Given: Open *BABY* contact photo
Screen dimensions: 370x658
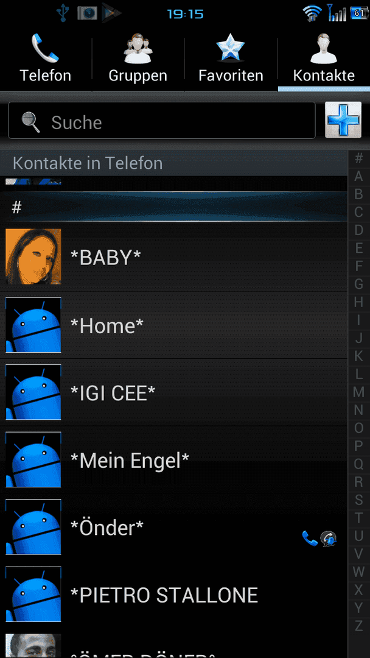Looking at the screenshot, I should (x=33, y=256).
